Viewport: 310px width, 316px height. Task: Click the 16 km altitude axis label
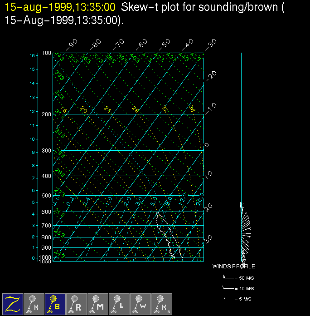point(32,55)
